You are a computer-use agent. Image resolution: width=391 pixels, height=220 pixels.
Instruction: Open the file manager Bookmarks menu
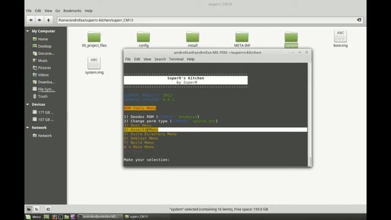pos(72,11)
